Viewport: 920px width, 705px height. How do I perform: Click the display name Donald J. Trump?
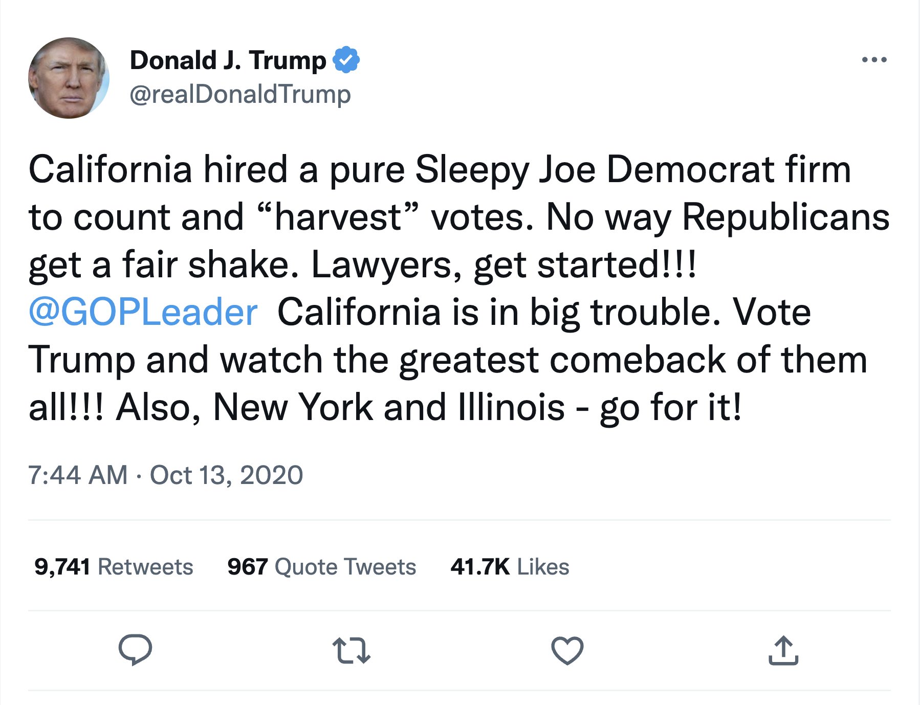pos(228,60)
